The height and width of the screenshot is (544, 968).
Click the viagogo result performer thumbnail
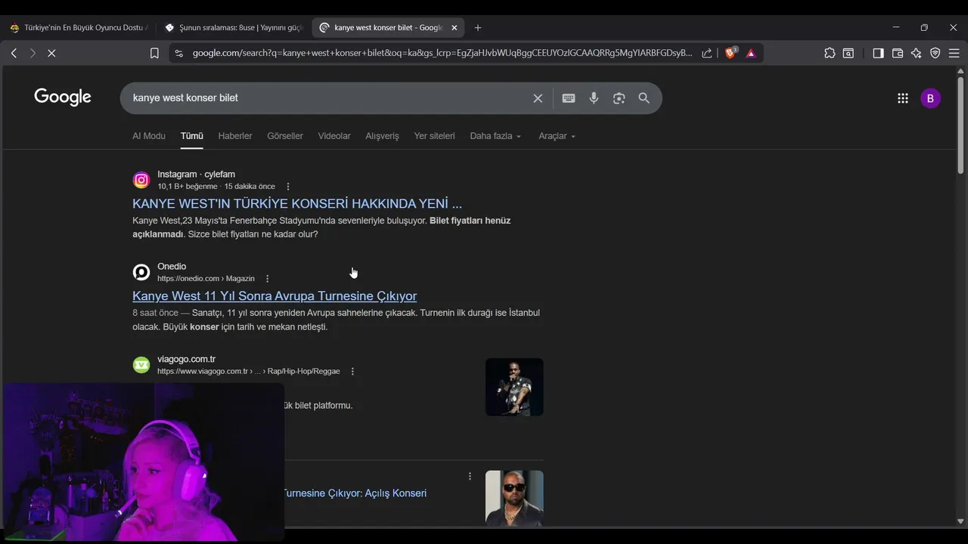pyautogui.click(x=514, y=387)
